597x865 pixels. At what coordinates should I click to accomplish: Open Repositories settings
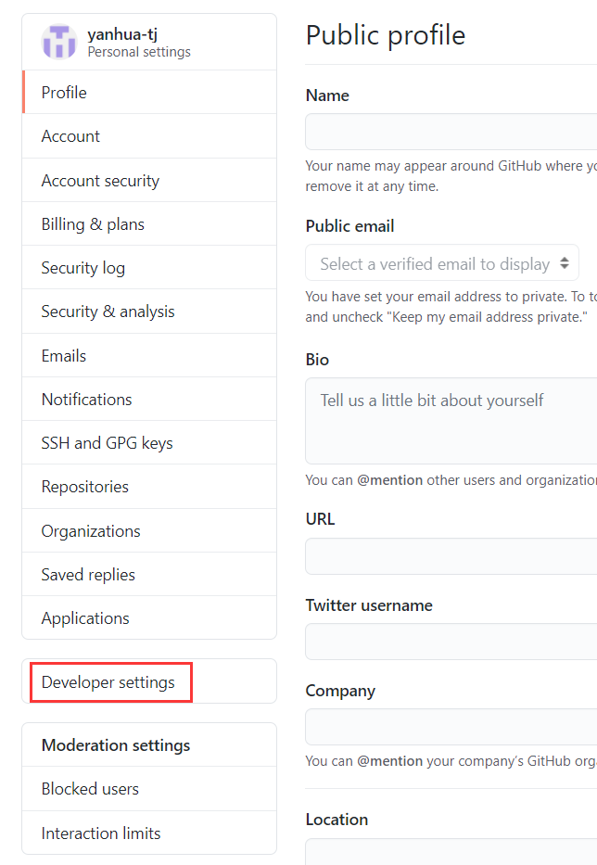click(x=149, y=487)
